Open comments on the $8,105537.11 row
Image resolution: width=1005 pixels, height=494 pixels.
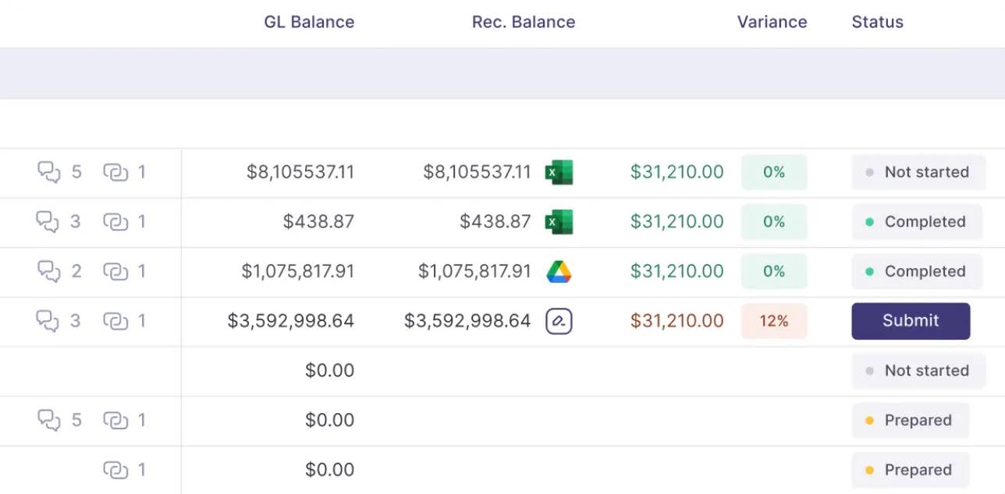(49, 172)
